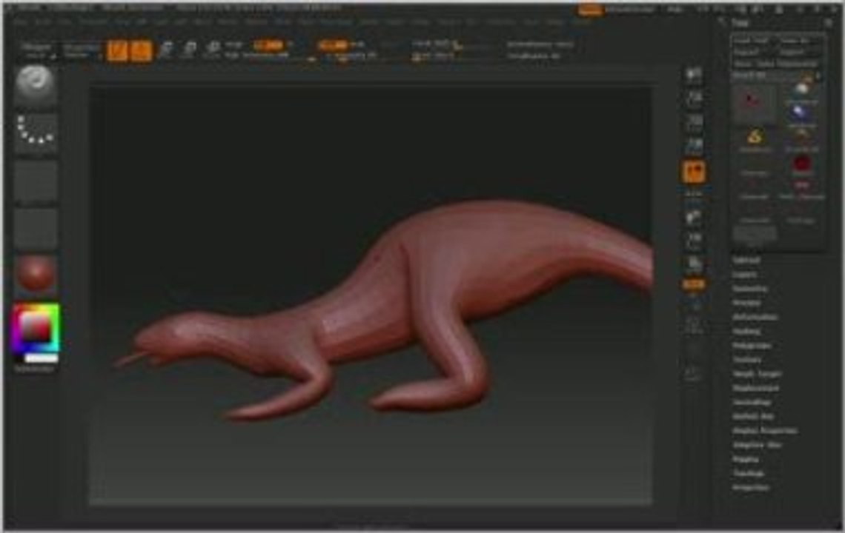Select the gold SimpleBrush tool icon
This screenshot has width=845, height=533.
755,139
